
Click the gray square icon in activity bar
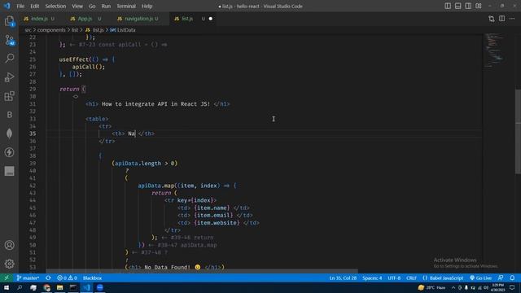pyautogui.click(x=9, y=171)
